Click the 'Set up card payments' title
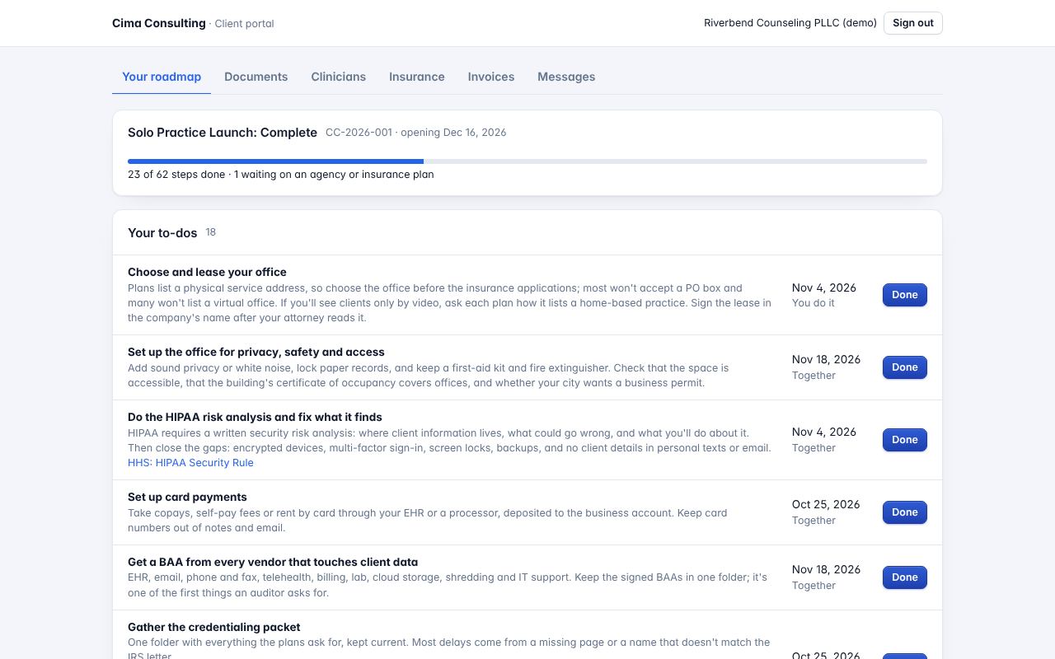This screenshot has height=659, width=1055. (187, 497)
